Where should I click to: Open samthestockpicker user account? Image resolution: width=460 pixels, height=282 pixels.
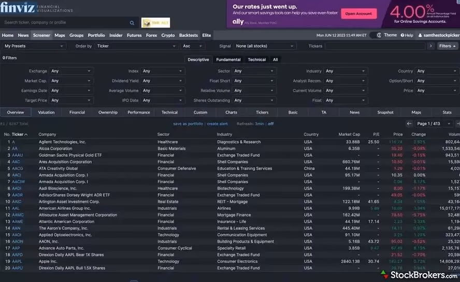439,35
